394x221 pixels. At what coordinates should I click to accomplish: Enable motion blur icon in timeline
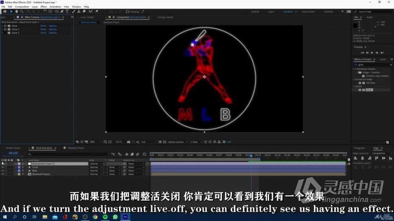coord(137,154)
